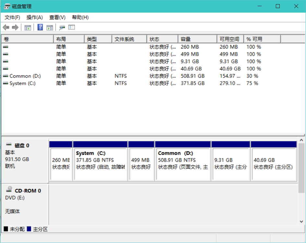Screen dimensions: 306x243
Task: Click the 9.31 GB capacity cell in list
Action: pyautogui.click(x=190, y=61)
